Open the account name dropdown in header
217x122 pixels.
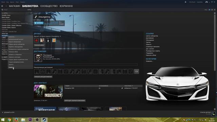(200, 2)
